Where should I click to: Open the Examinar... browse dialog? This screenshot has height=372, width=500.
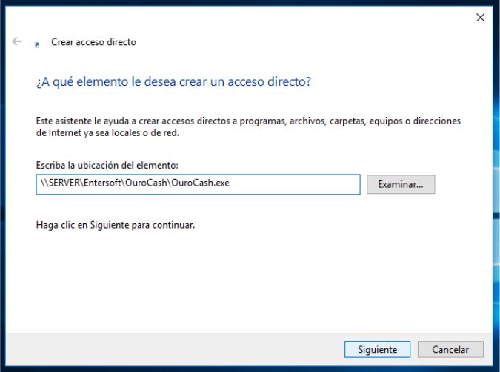click(x=401, y=184)
